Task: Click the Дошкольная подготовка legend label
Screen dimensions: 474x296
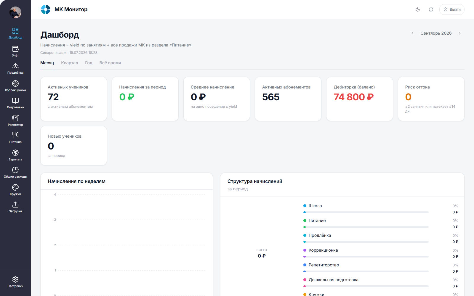Action: 334,280
